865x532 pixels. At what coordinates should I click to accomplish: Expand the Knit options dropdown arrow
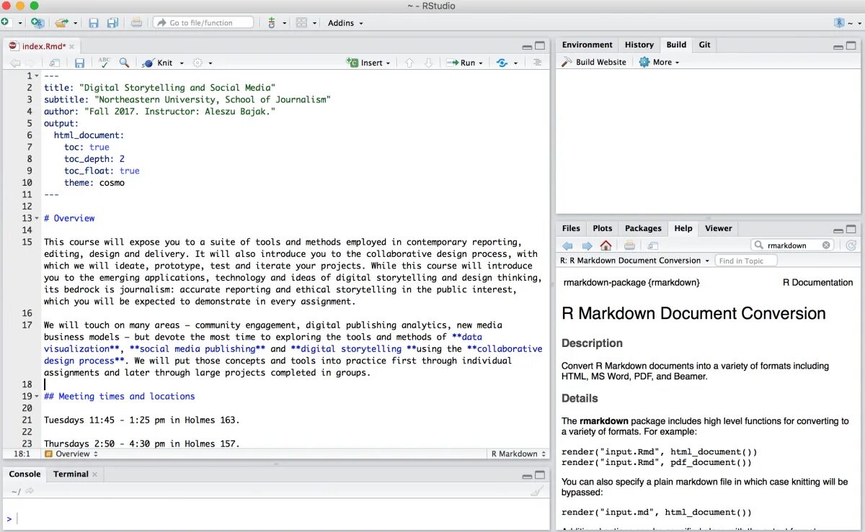182,63
